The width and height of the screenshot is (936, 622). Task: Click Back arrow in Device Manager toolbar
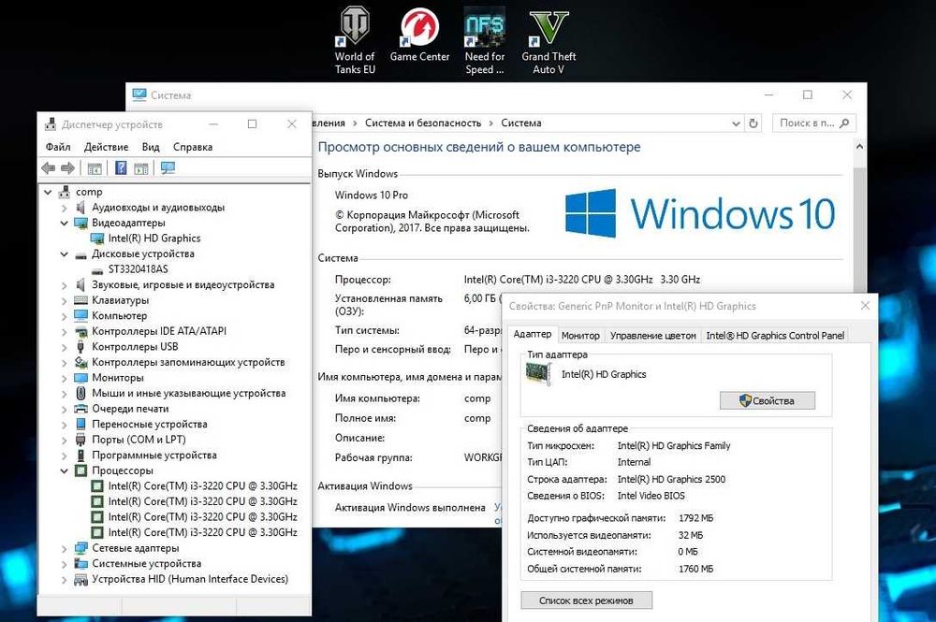click(49, 168)
